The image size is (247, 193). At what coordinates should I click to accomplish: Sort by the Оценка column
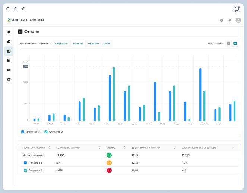(124, 147)
